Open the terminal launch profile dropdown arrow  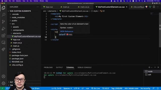tap(152, 67)
